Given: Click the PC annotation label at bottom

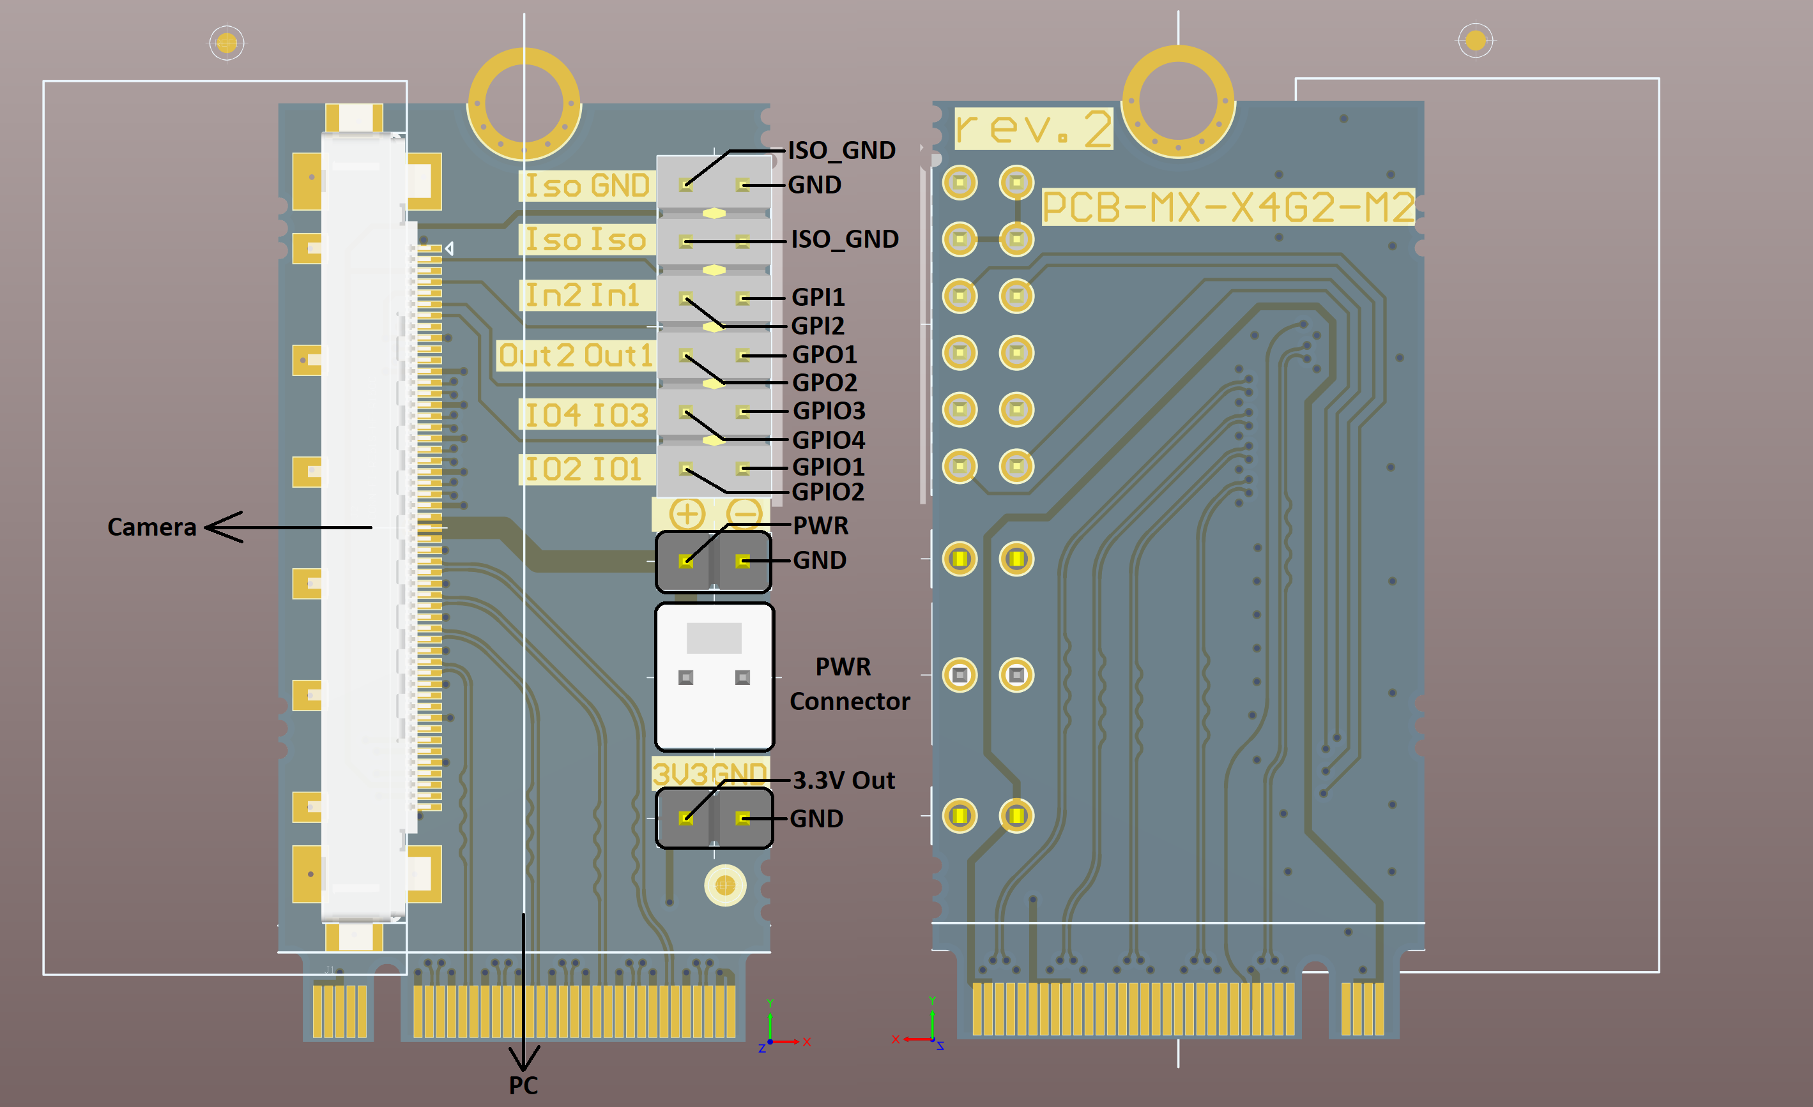Looking at the screenshot, I should point(523,1085).
